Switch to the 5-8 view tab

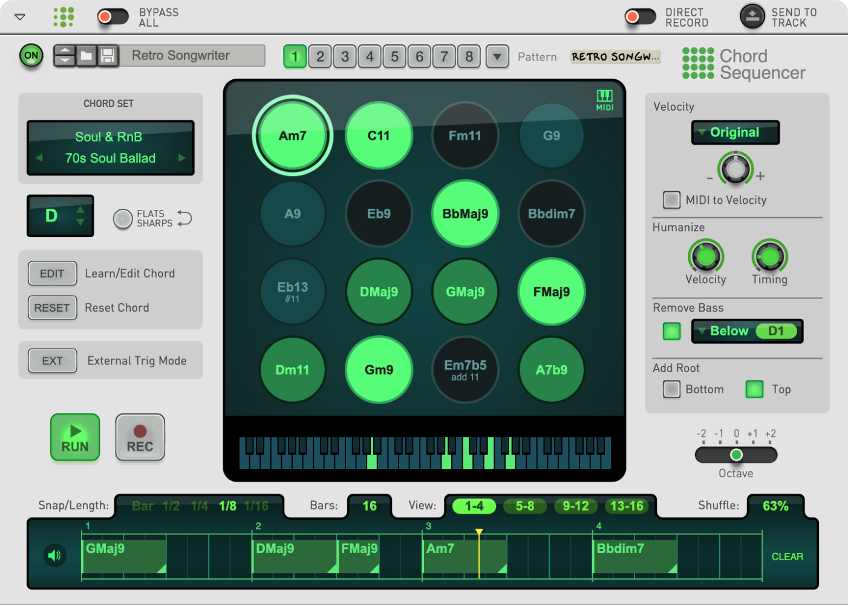pos(524,506)
